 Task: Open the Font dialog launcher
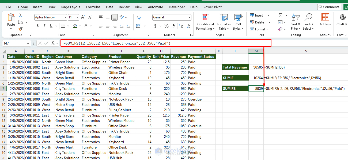coord(93,35)
